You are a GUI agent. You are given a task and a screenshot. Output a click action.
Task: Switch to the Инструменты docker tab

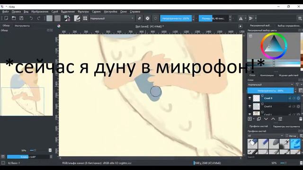click(22, 25)
